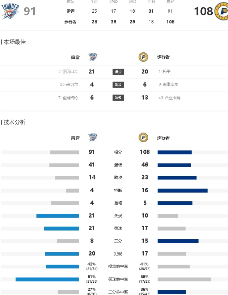The width and height of the screenshot is (228, 295).
Task: Click the 助攻 dark label badge
Action: click(118, 85)
